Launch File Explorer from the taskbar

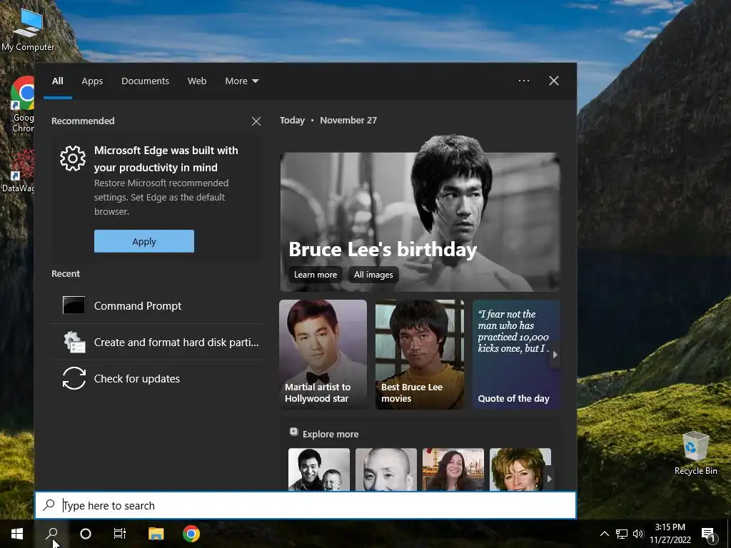click(156, 534)
